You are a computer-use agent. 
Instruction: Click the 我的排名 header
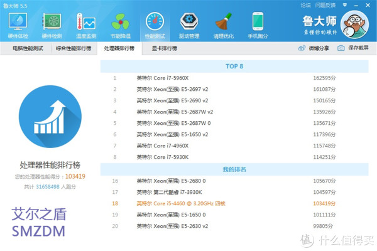pyautogui.click(x=234, y=169)
